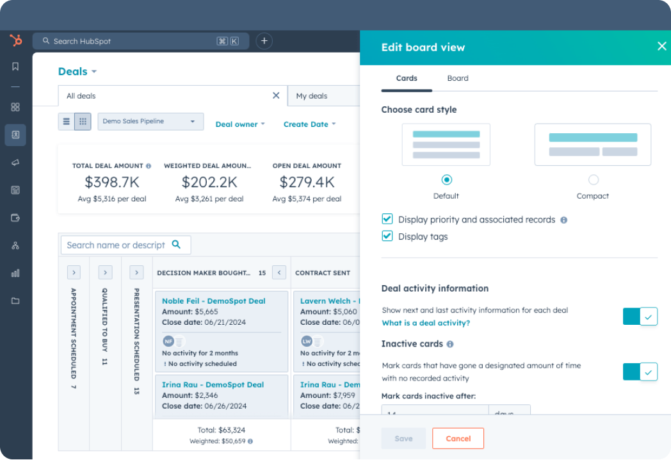The height and width of the screenshot is (460, 671).
Task: Click the HubSpot sprocket logo
Action: [x=16, y=41]
